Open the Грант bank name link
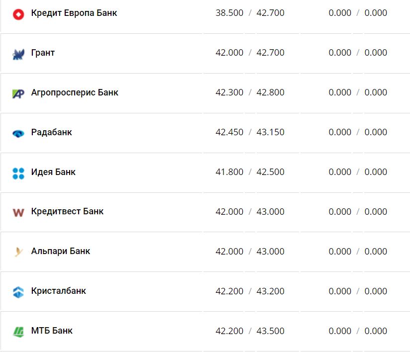 tap(43, 53)
